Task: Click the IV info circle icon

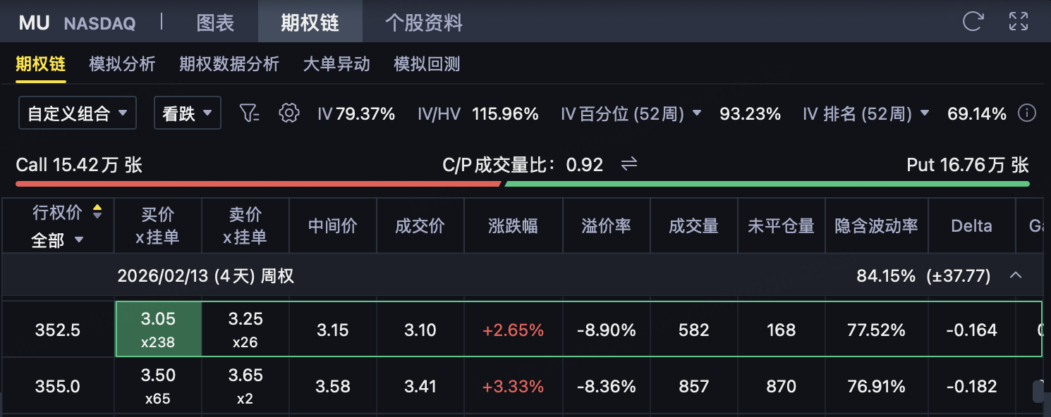Action: tap(1028, 113)
